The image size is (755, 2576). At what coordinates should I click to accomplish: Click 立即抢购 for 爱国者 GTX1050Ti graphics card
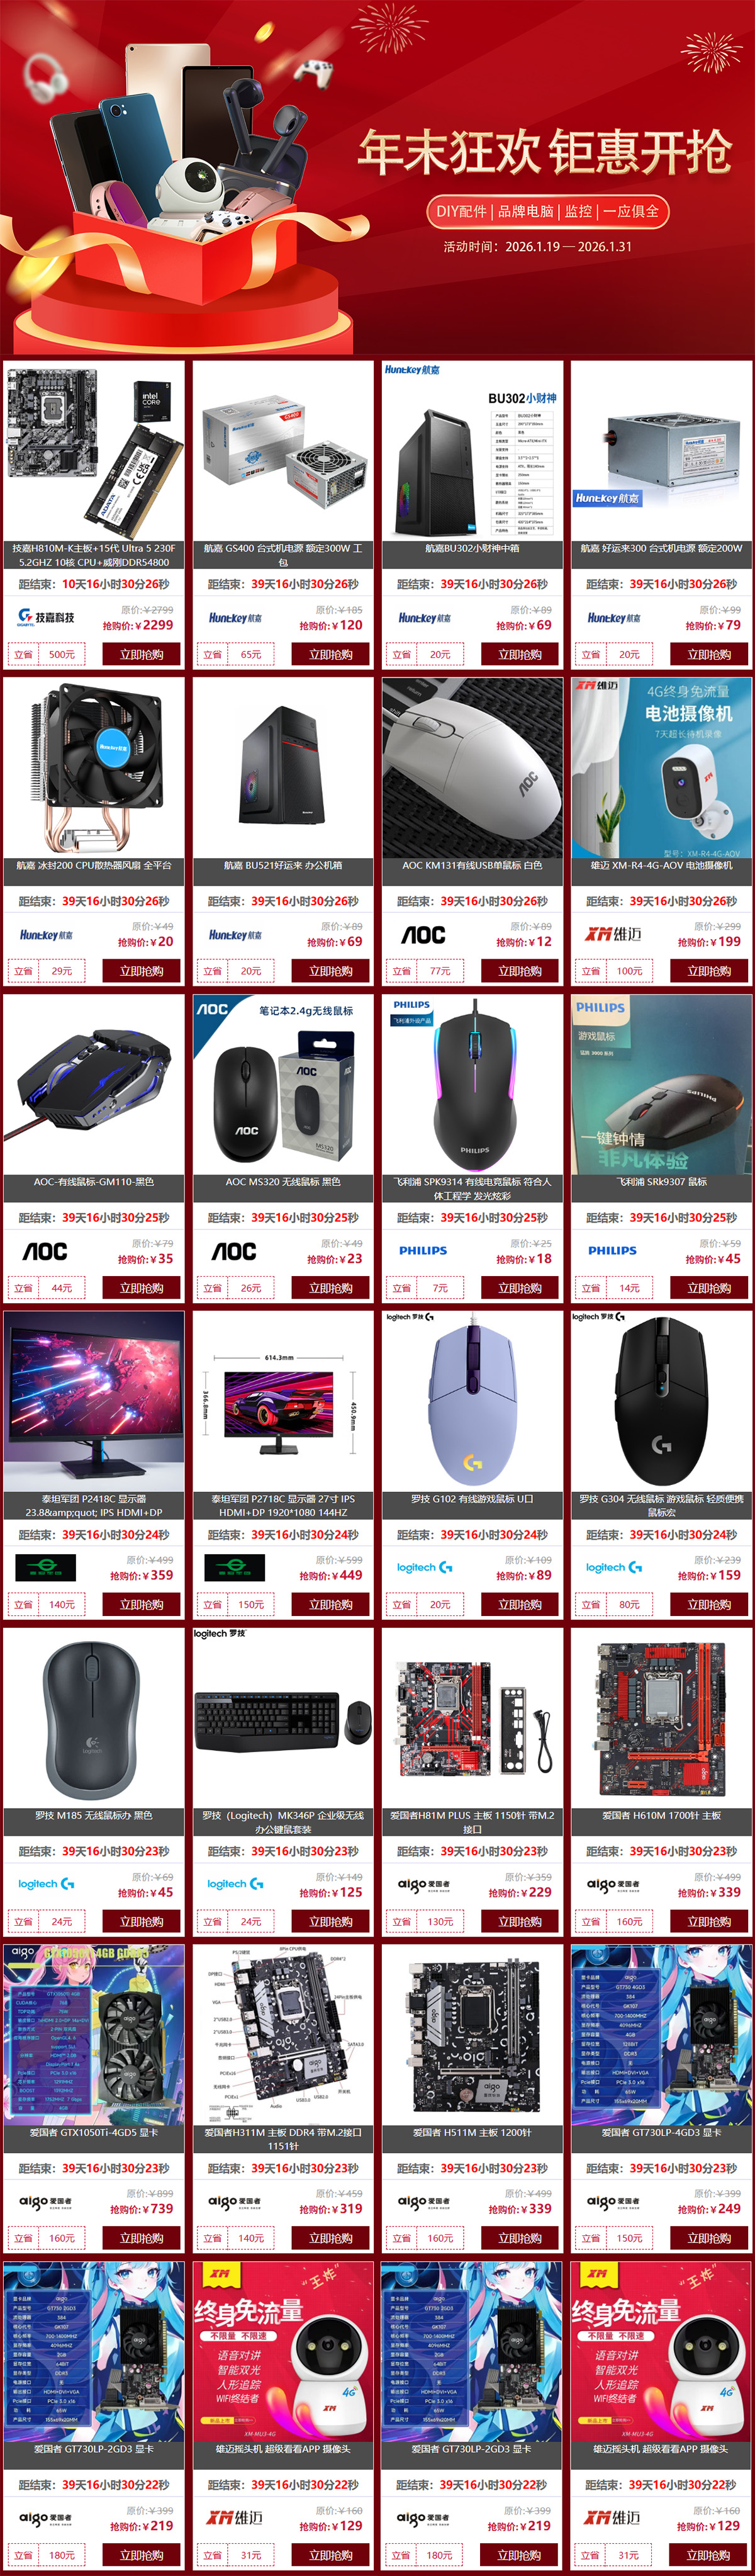142,2238
